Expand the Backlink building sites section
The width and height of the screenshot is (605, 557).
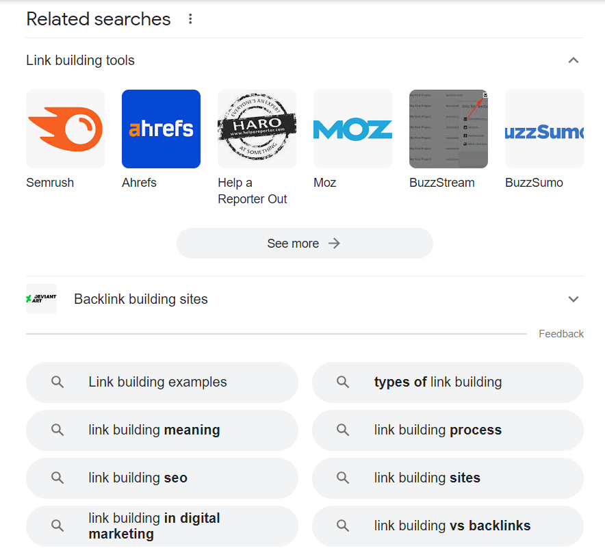574,299
